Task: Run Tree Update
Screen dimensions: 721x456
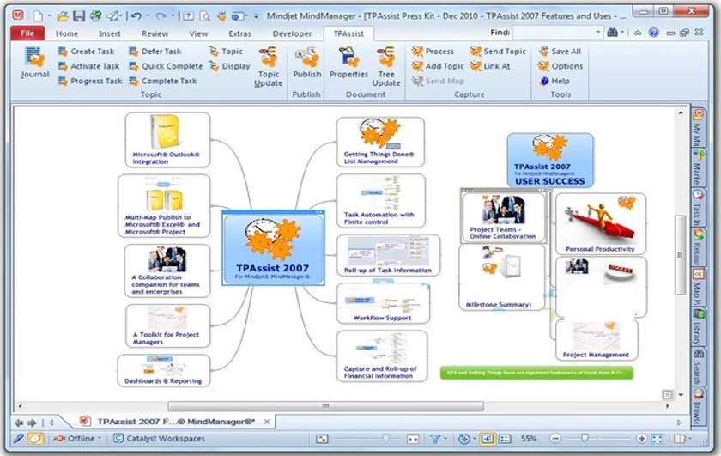Action: click(x=385, y=66)
